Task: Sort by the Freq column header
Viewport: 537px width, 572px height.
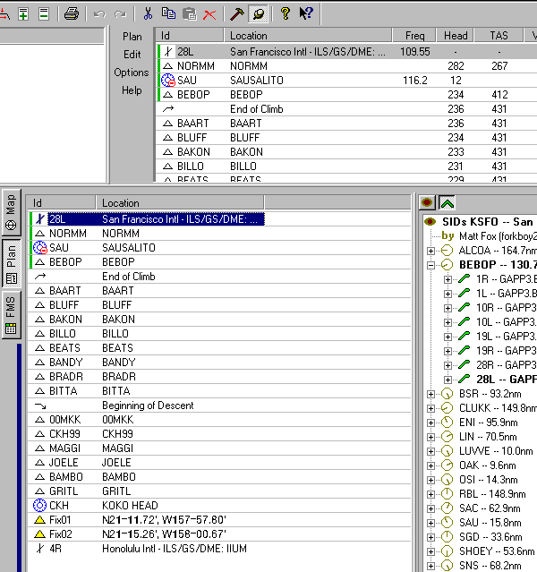Action: coord(414,36)
